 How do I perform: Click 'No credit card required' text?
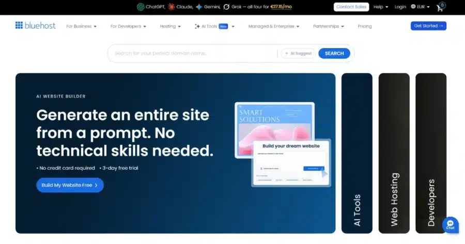[x=67, y=168]
